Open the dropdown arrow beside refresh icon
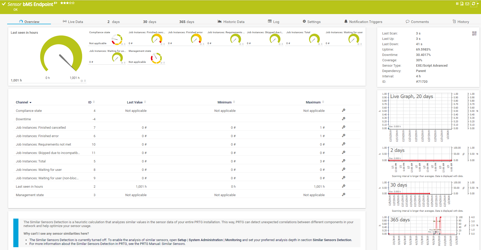481x250 pixels. 478,4
